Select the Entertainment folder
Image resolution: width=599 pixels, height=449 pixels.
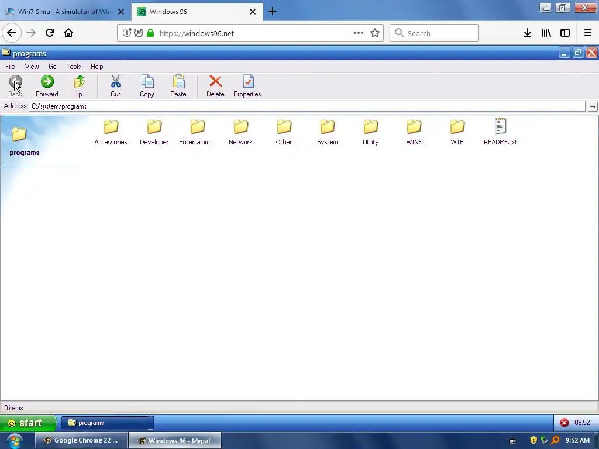point(197,132)
